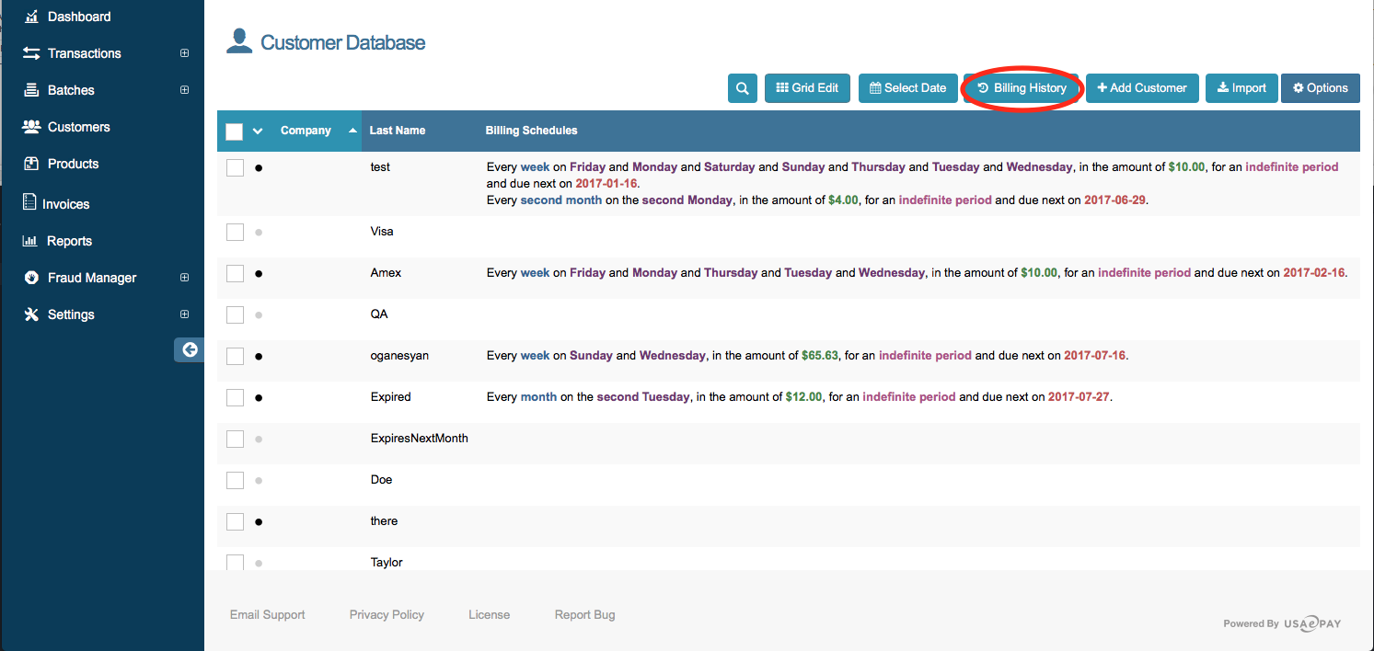
Task: Click the calendar icon on Select Date
Action: pos(875,88)
